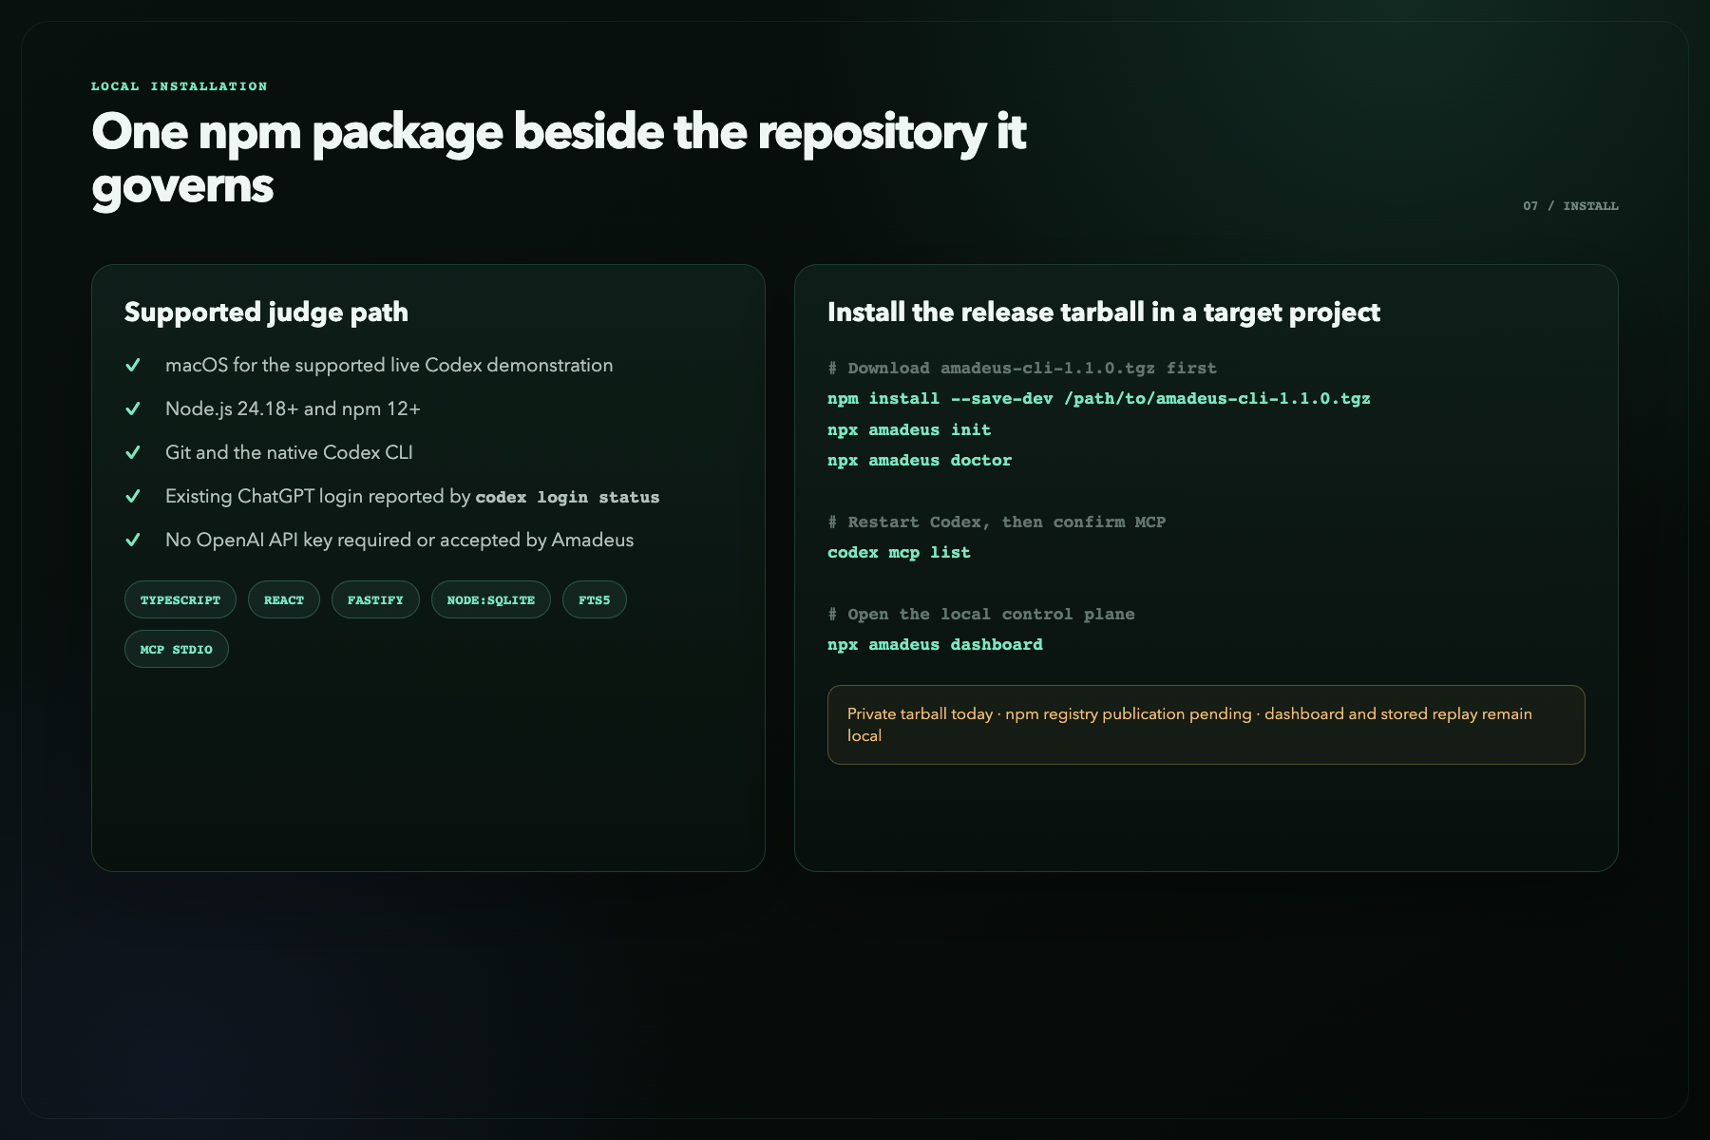
Task: Select the TYPESCRIPT tag pill
Action: pyautogui.click(x=180, y=599)
